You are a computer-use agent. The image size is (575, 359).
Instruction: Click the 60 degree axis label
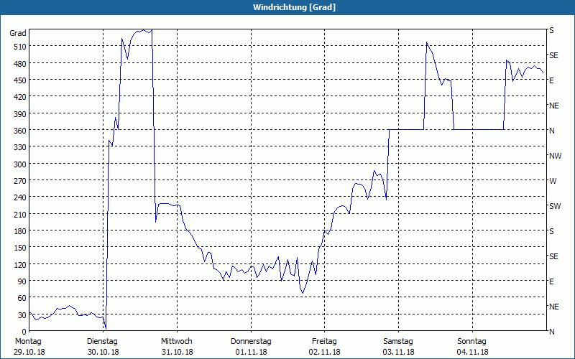point(22,299)
